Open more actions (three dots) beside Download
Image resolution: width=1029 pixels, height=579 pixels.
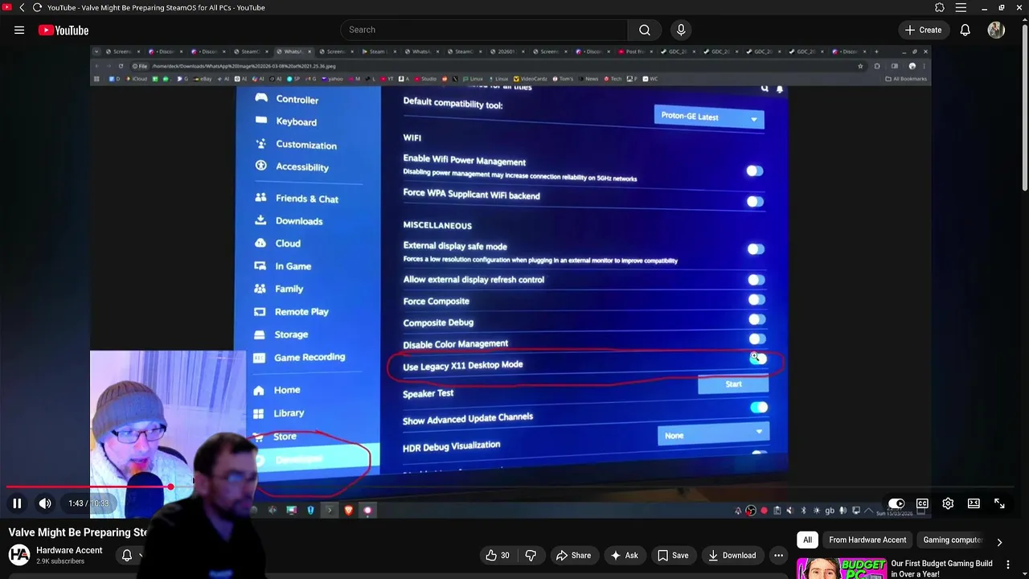pyautogui.click(x=778, y=555)
